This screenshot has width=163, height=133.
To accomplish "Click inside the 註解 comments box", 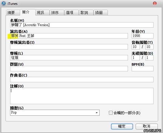I will [82, 96].
